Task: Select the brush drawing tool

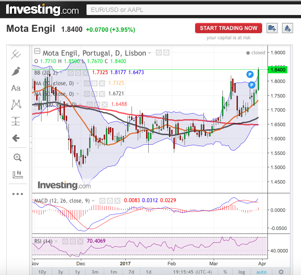Action: click(16, 71)
